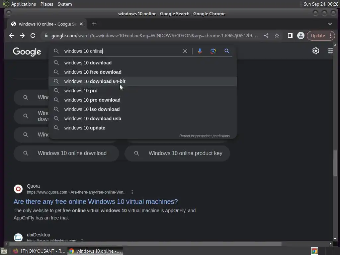Click the Google logo
Viewport: 340px width, 255px height.
[x=27, y=52]
